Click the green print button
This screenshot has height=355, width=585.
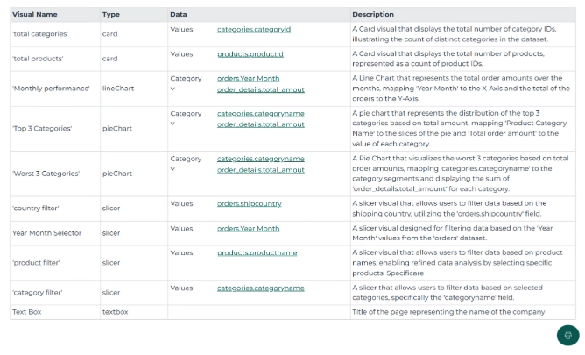click(x=567, y=335)
